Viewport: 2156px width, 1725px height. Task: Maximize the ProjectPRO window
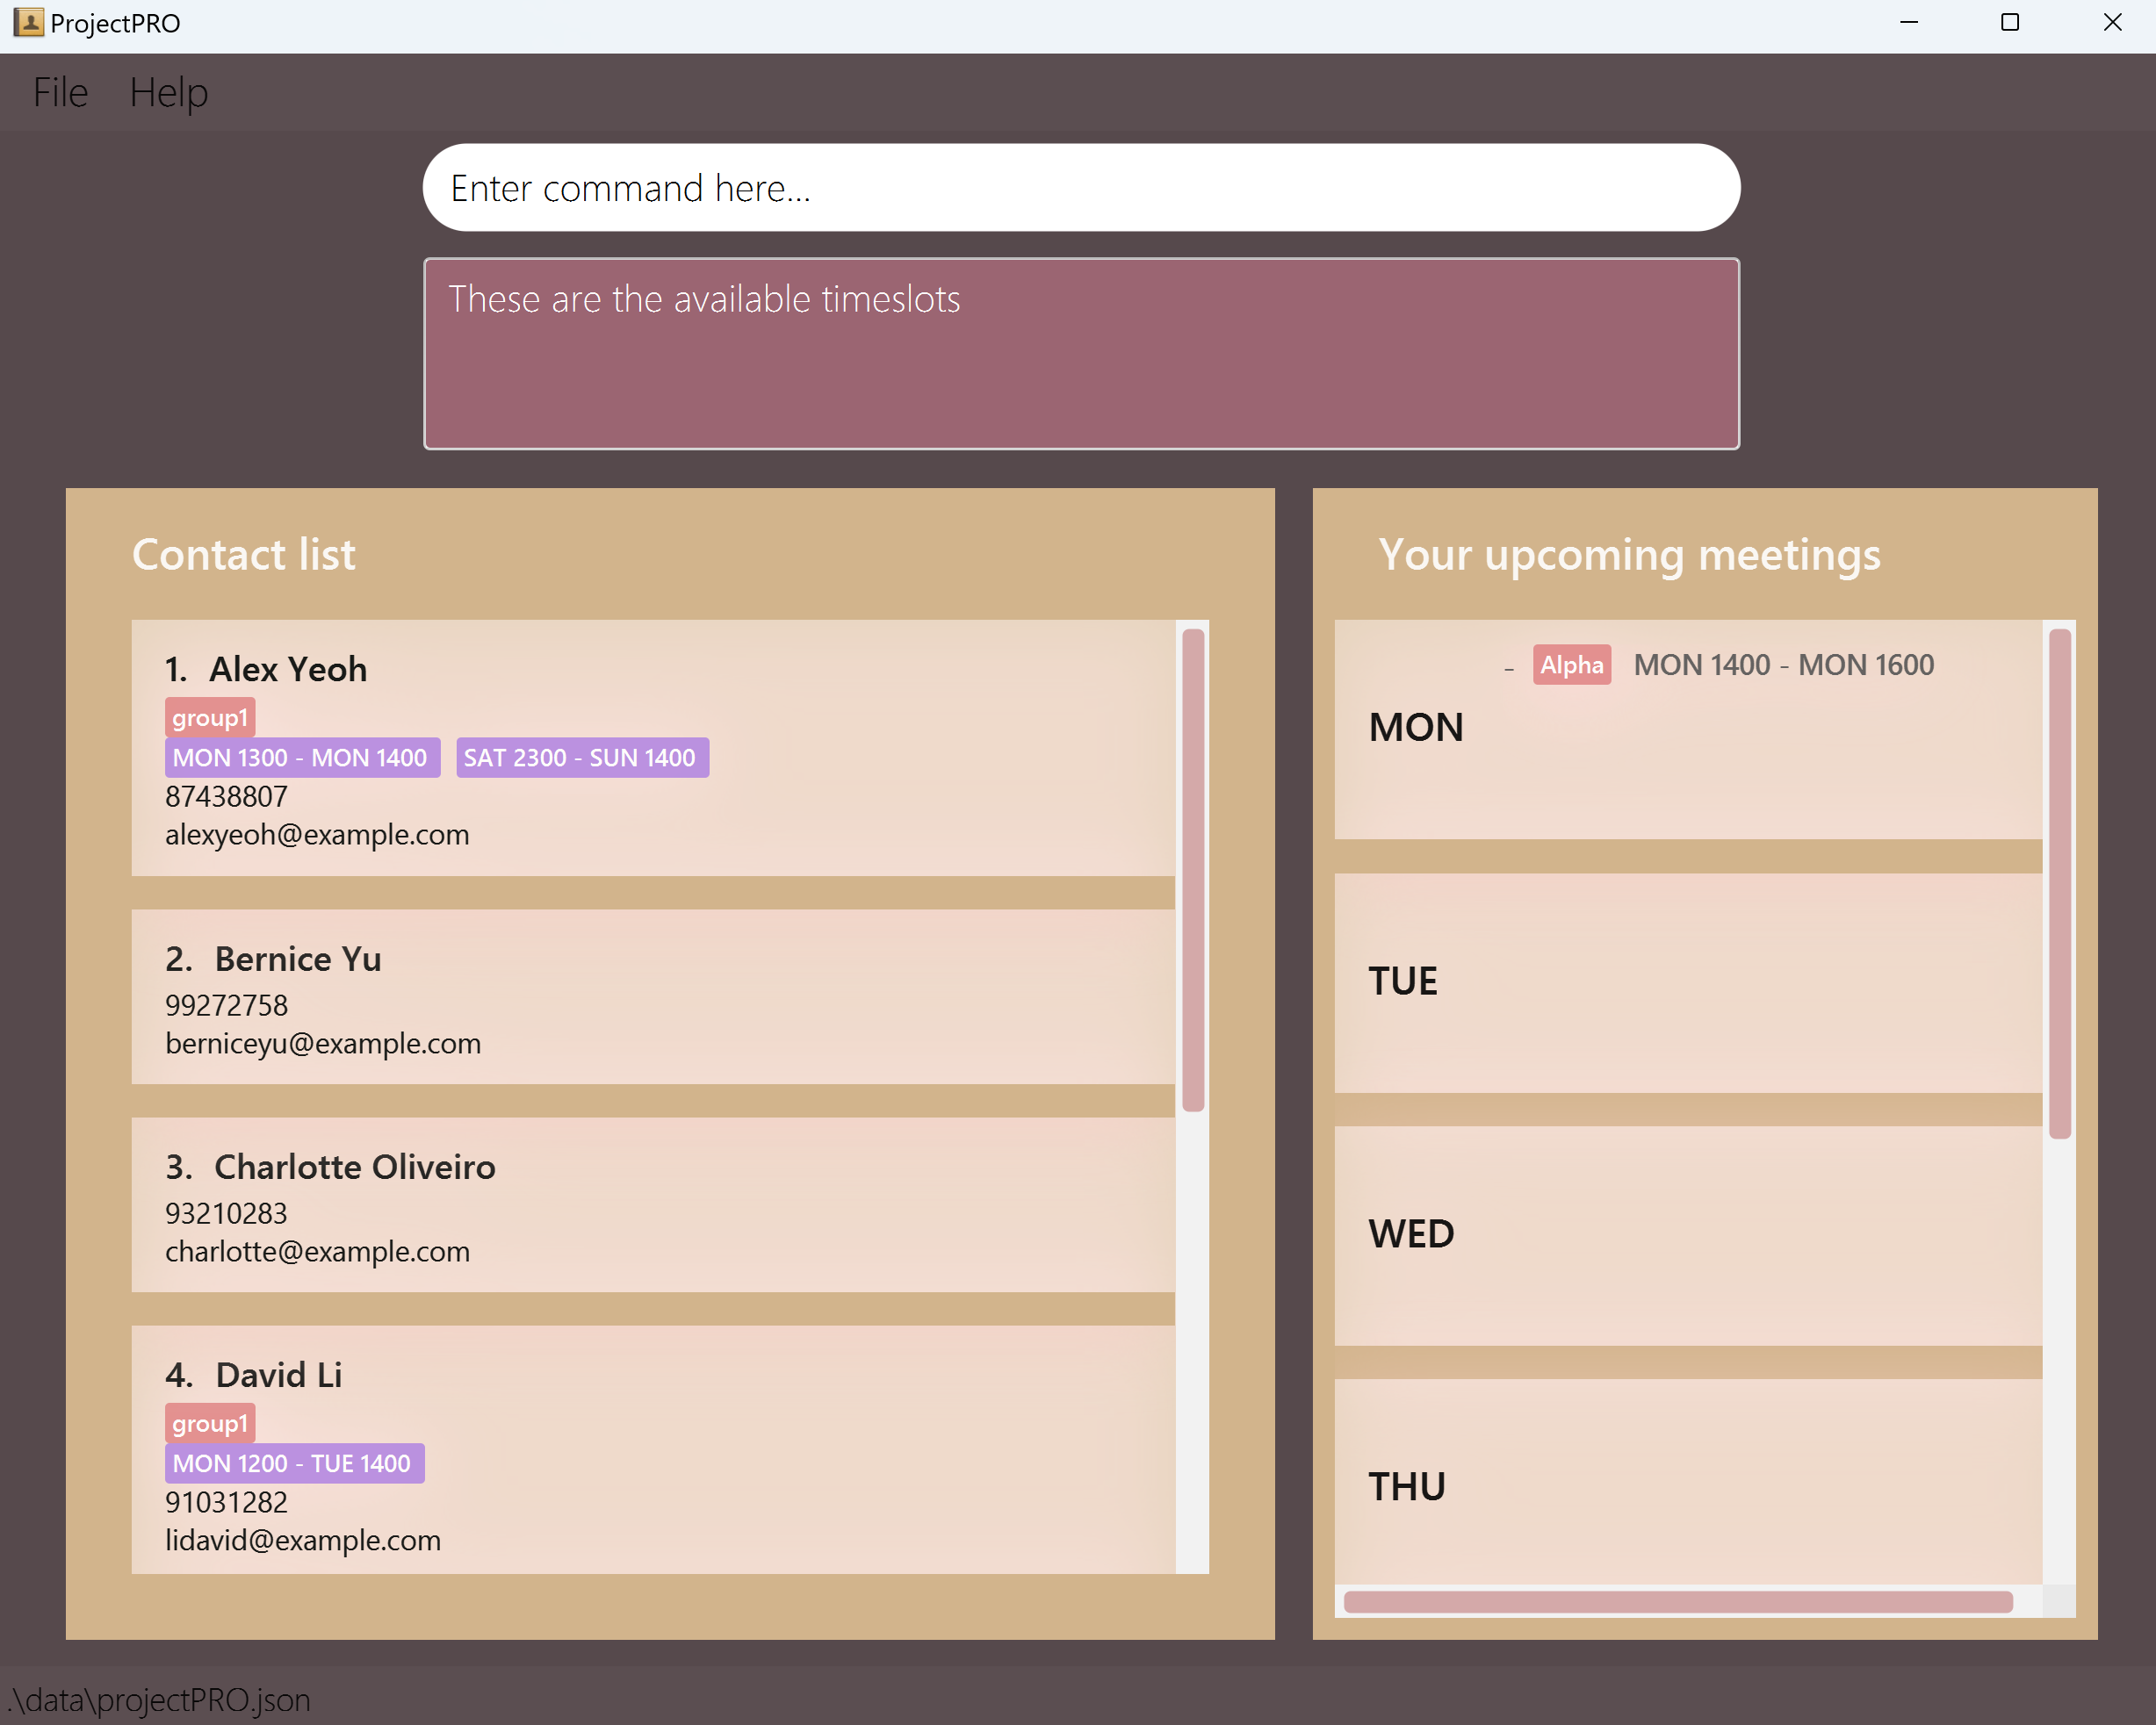point(2009,22)
